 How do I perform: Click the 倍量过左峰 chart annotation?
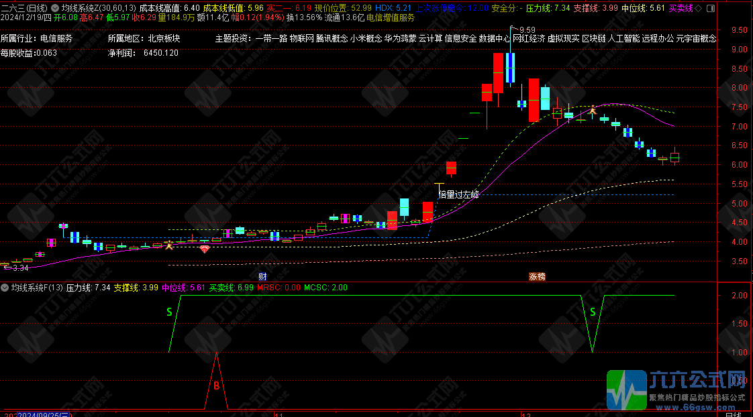point(458,194)
